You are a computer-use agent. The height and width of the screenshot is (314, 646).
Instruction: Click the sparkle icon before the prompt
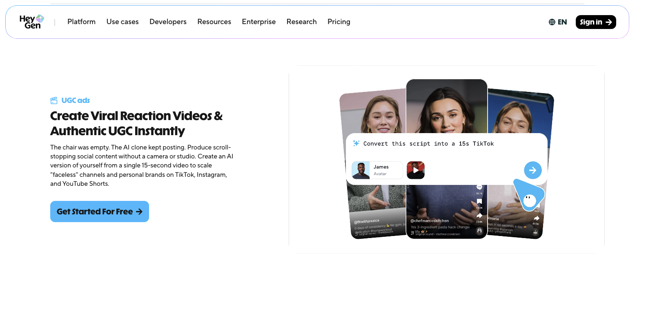[356, 143]
